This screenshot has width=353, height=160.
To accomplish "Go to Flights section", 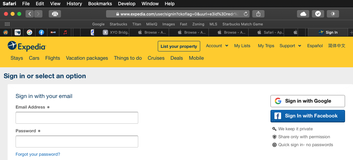I will 53,58.
